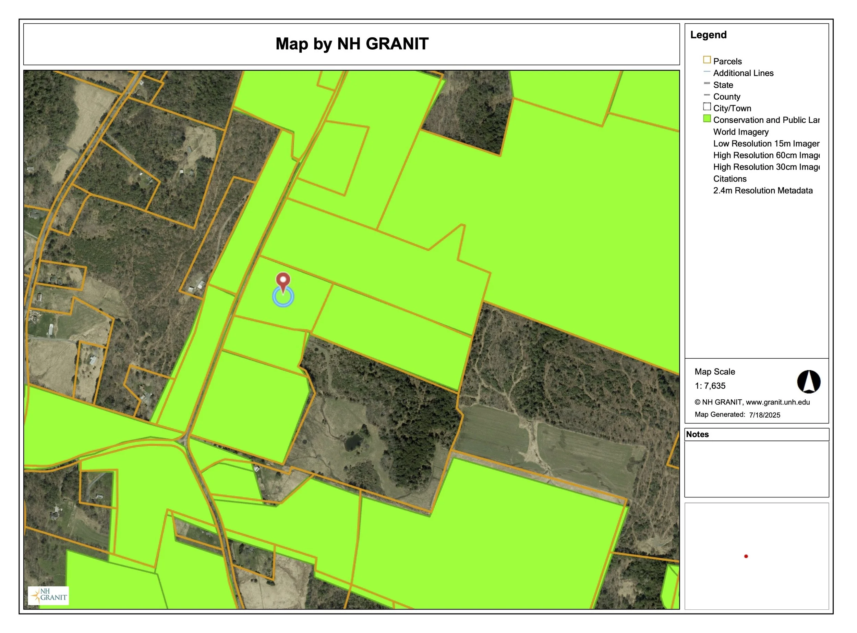The width and height of the screenshot is (857, 633).
Task: Click the empty Notes text area
Action: [x=756, y=469]
